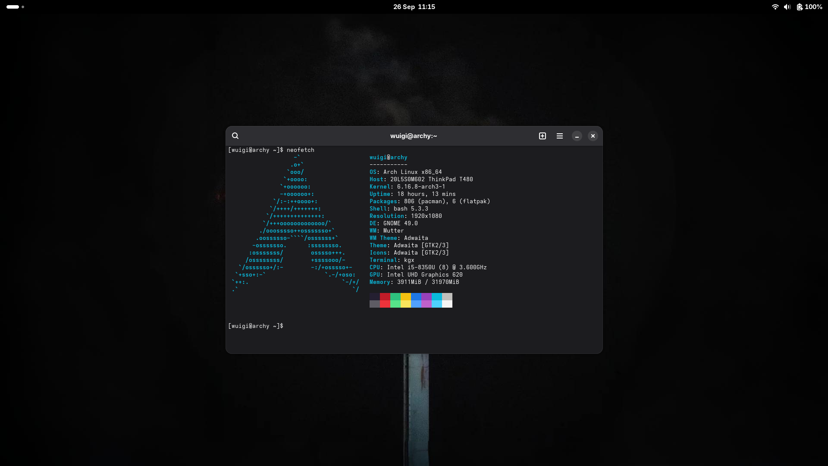Image resolution: width=828 pixels, height=466 pixels.
Task: Open the terminal hamburger main menu
Action: point(560,136)
